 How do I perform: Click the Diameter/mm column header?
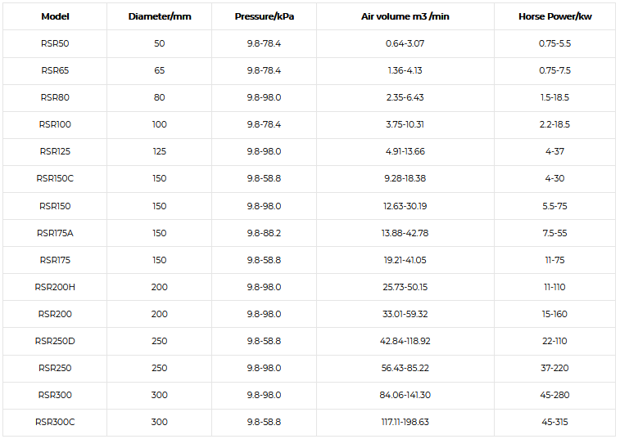(x=160, y=16)
